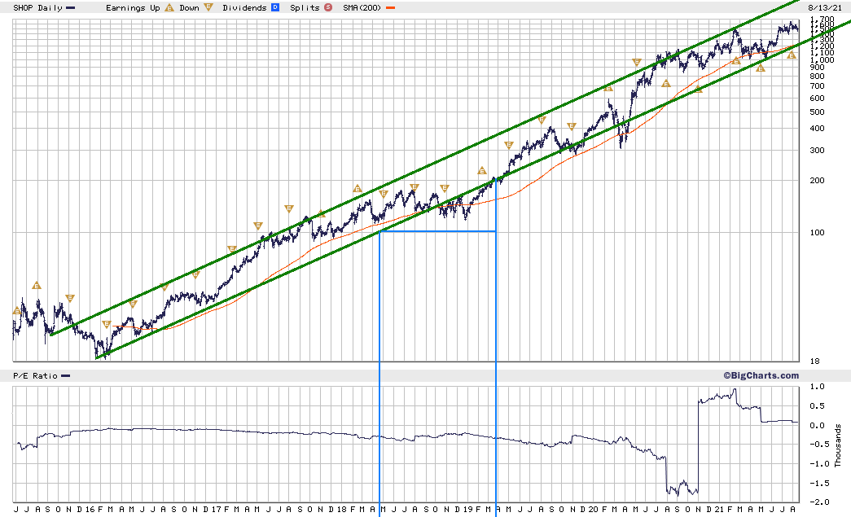Click the dark SHOP Daily line swatch
Viewport: 851px width, 517px height.
(x=71, y=7)
